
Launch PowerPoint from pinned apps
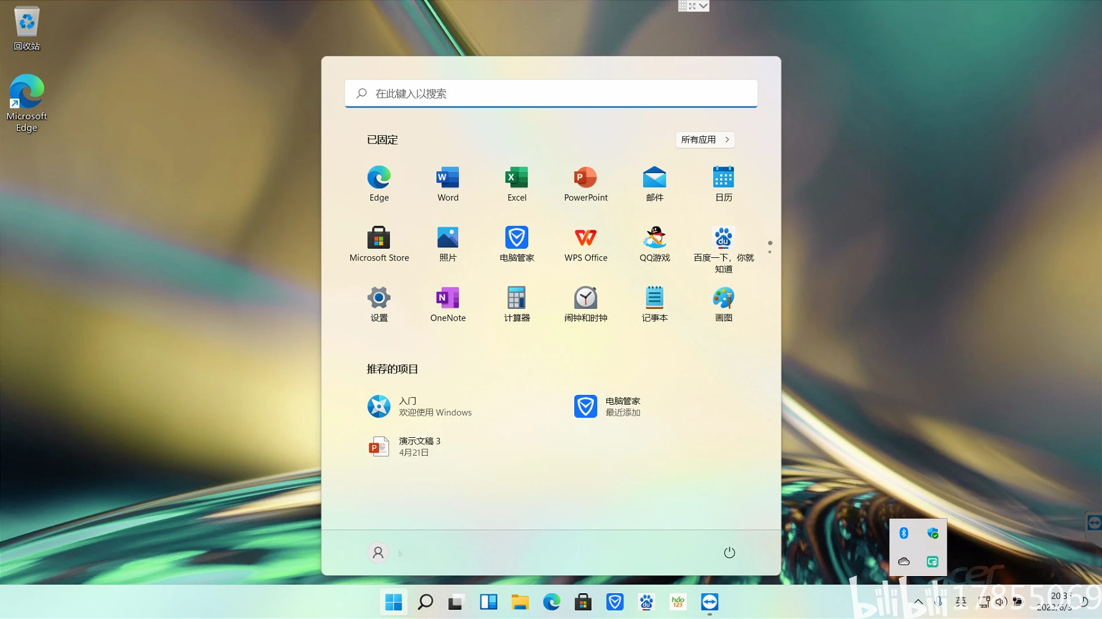point(585,184)
